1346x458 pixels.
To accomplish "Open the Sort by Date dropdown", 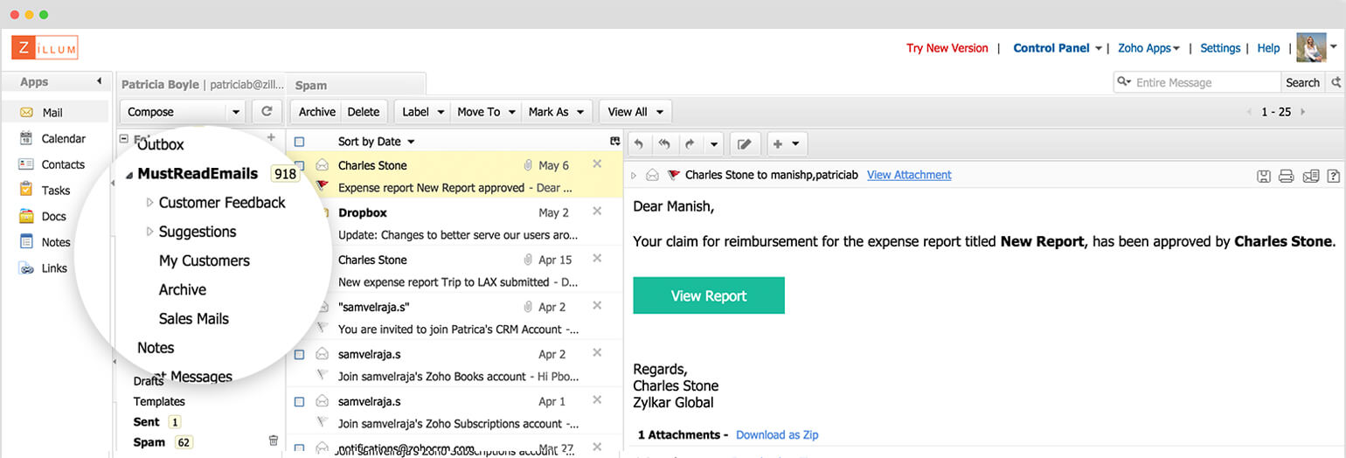I will (376, 142).
